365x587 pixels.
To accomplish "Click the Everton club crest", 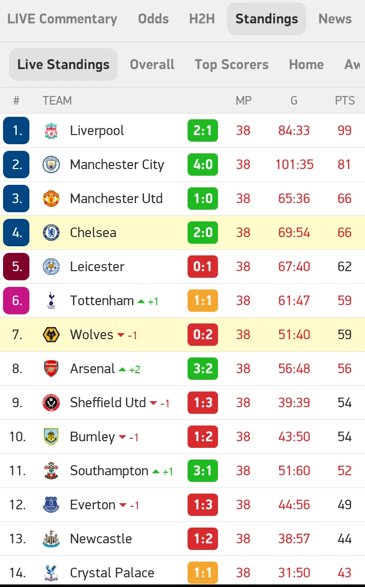I will 51,505.
